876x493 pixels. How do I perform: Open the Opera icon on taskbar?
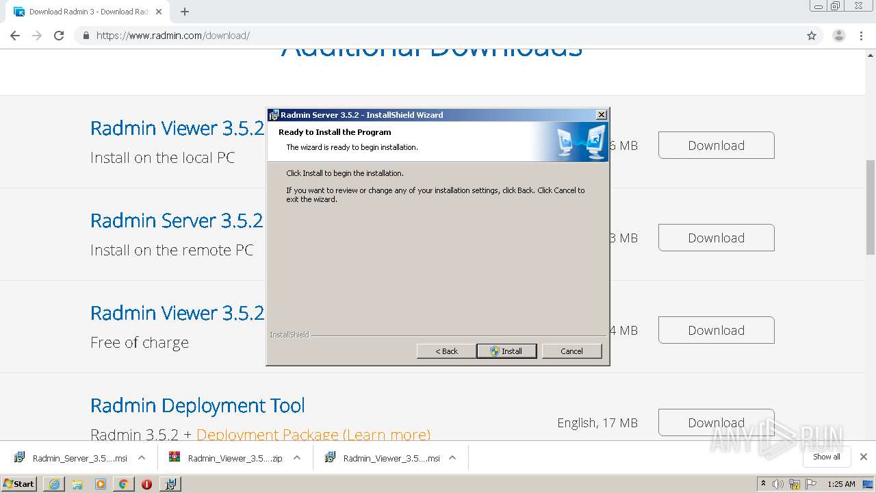coord(146,483)
